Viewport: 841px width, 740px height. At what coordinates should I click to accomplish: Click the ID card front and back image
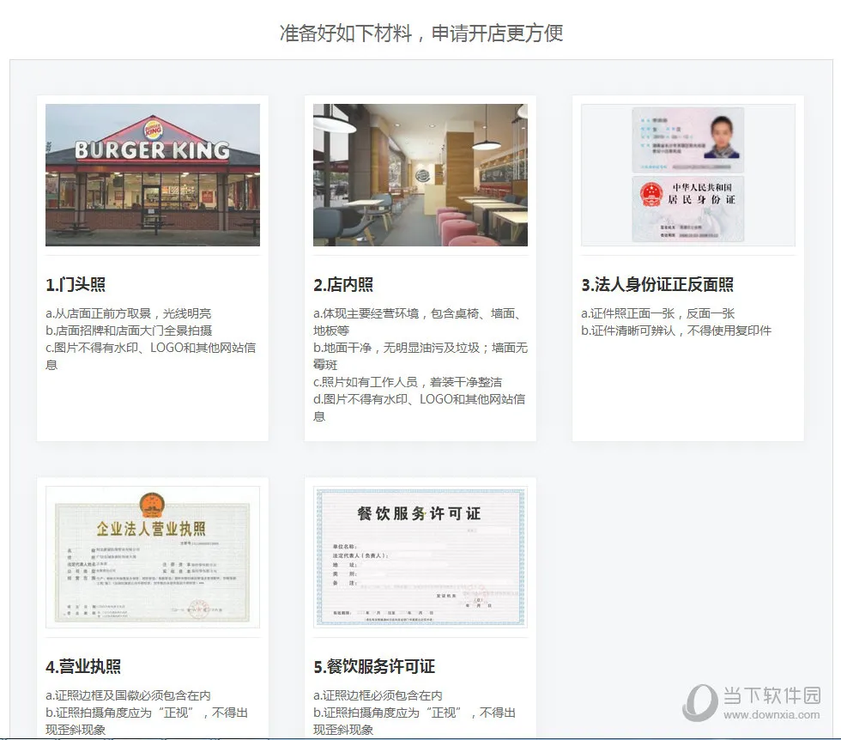tap(688, 175)
